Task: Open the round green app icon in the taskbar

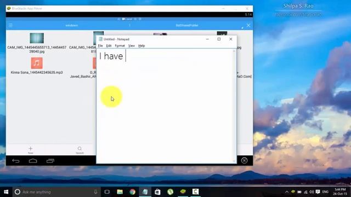Action: click(x=171, y=192)
